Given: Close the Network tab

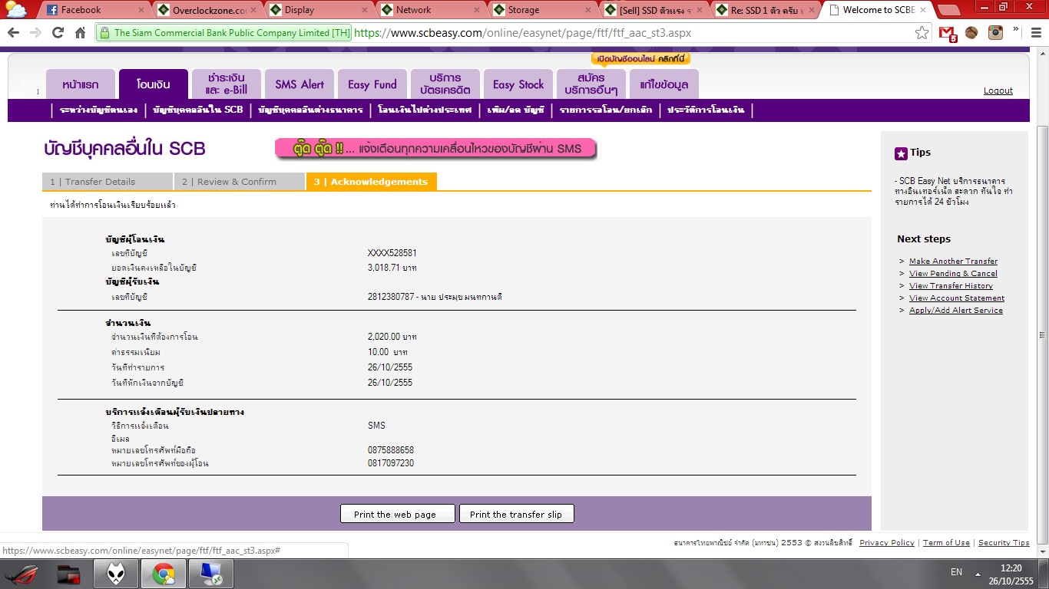Looking at the screenshot, I should [476, 10].
